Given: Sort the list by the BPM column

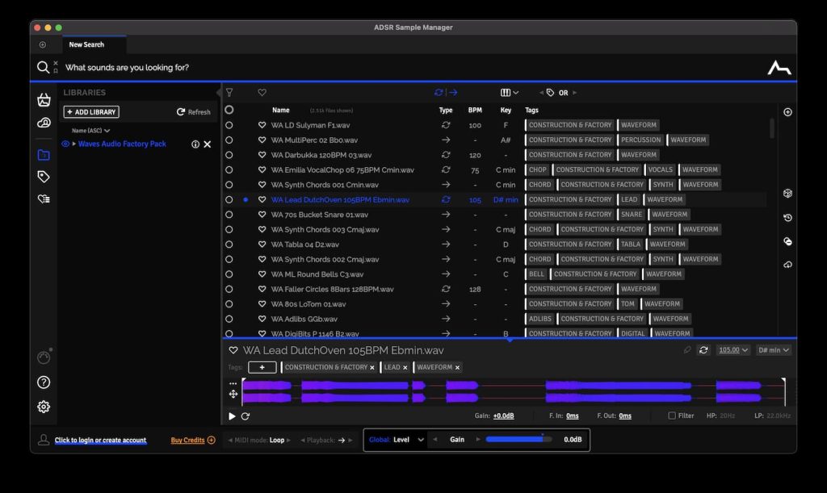Looking at the screenshot, I should 475,110.
